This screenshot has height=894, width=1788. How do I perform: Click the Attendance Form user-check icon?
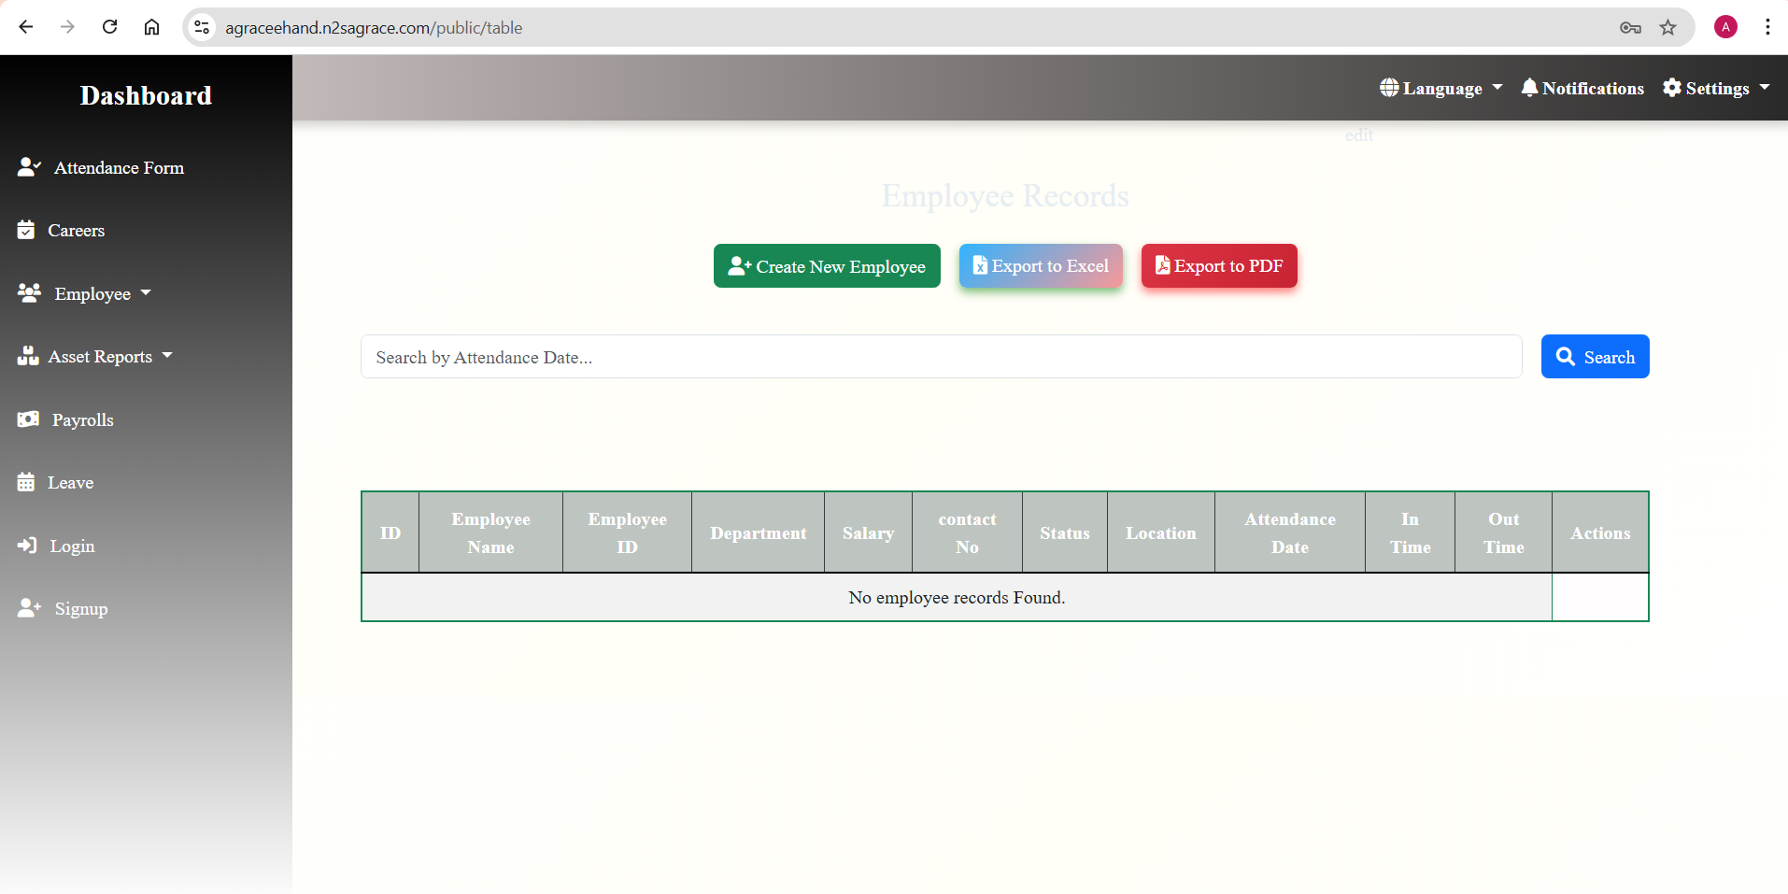tap(29, 167)
